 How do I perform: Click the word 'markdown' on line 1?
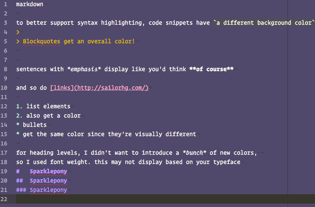(x=30, y=4)
